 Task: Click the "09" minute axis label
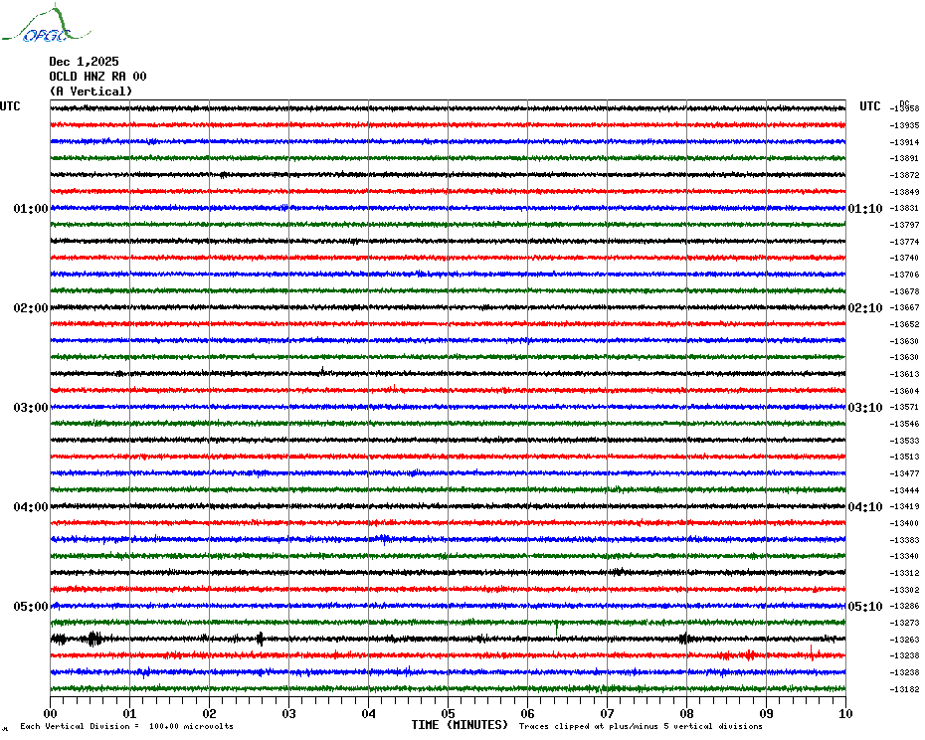coord(766,714)
